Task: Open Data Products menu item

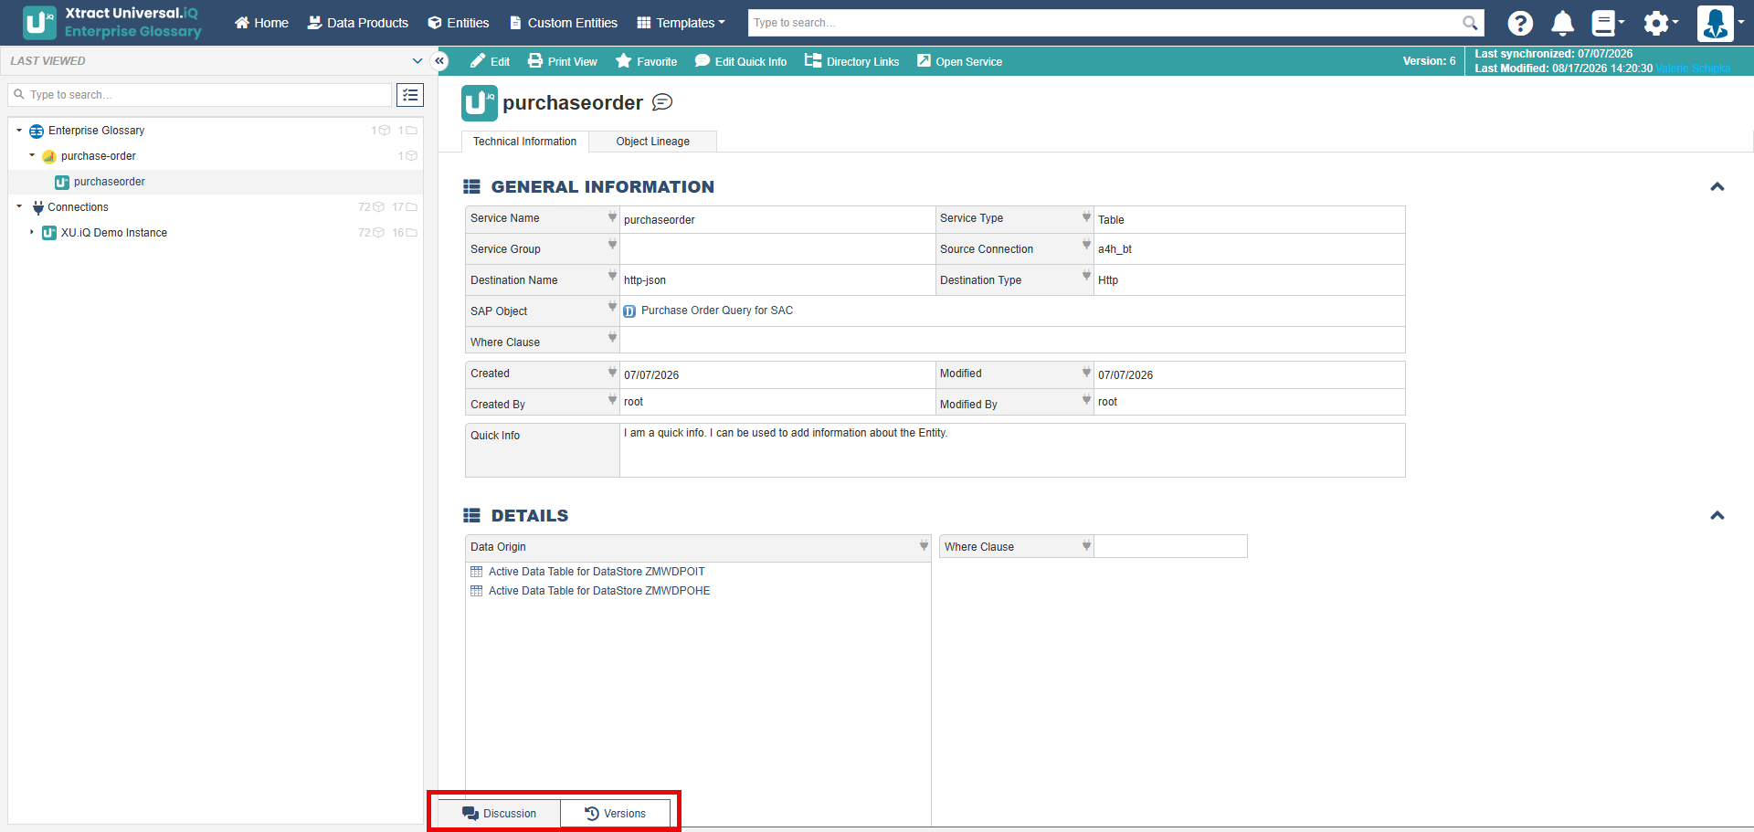Action: [358, 23]
